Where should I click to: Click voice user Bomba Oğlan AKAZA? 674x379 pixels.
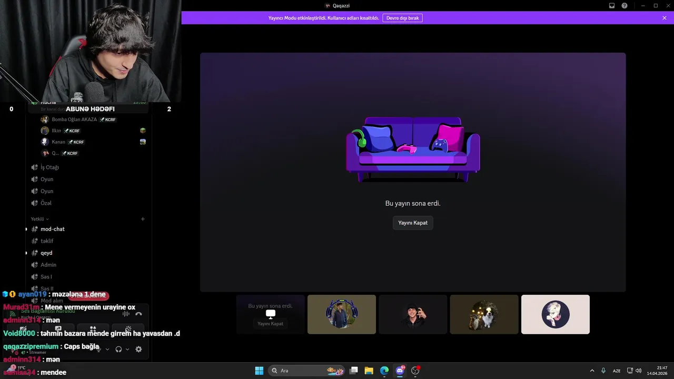[x=74, y=119]
